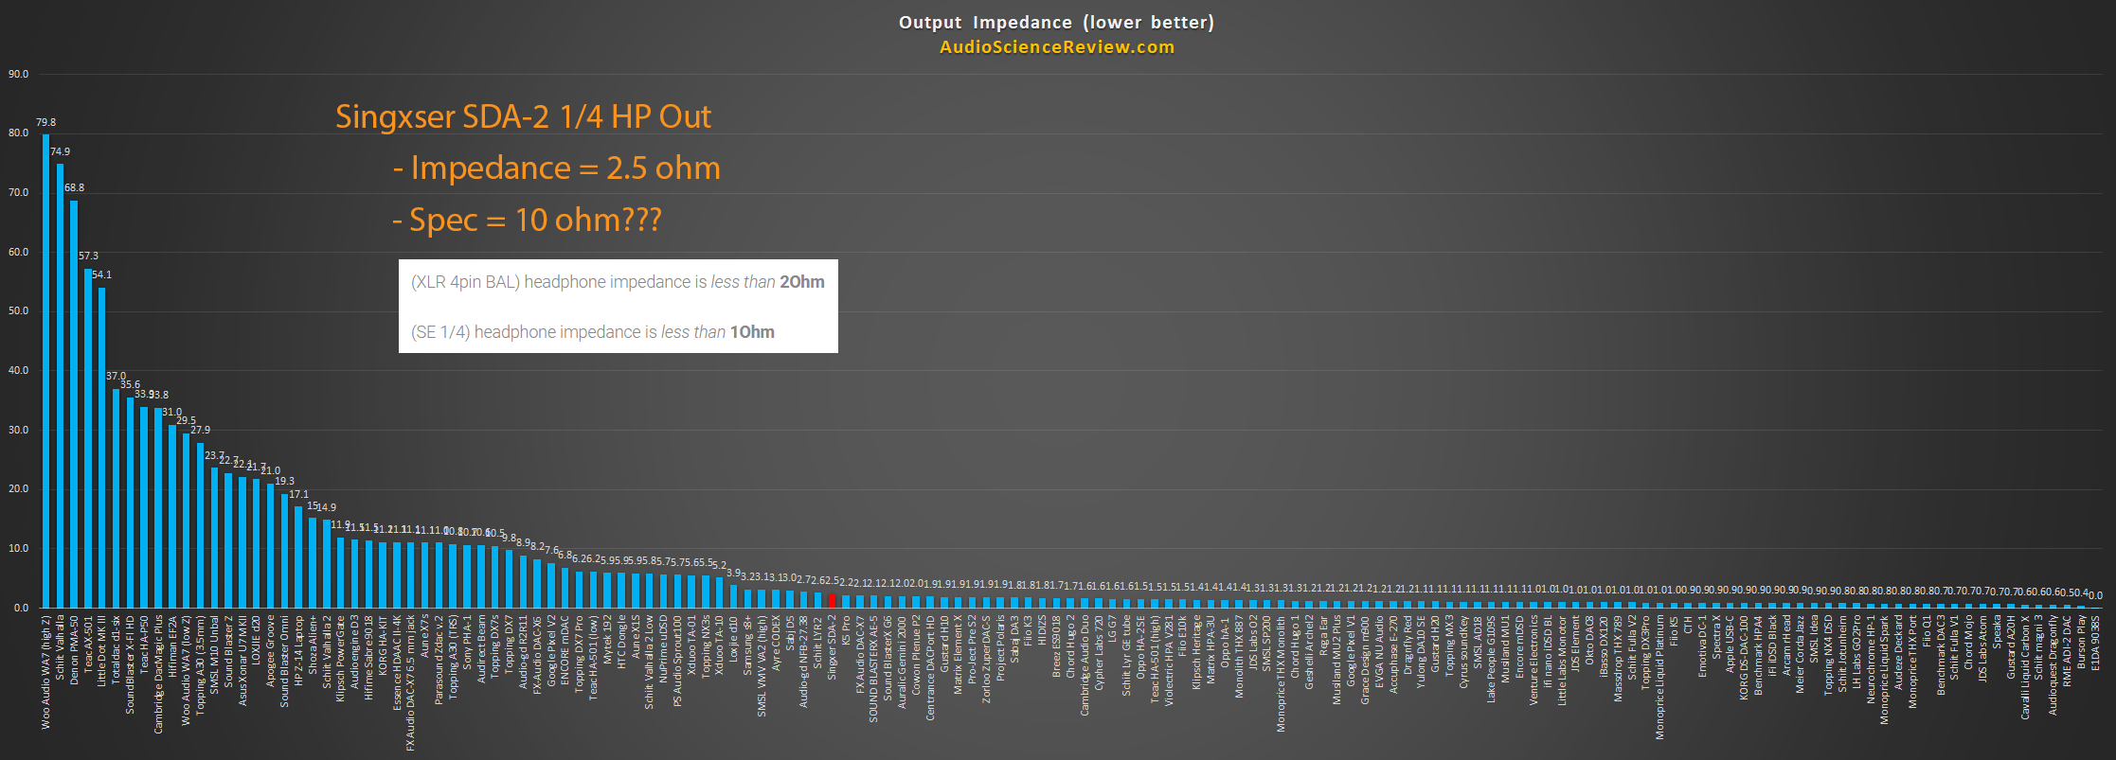Viewport: 2116px width, 760px height.
Task: Click the 'Meier Corda Jazz' axis label
Action: coord(1801,654)
